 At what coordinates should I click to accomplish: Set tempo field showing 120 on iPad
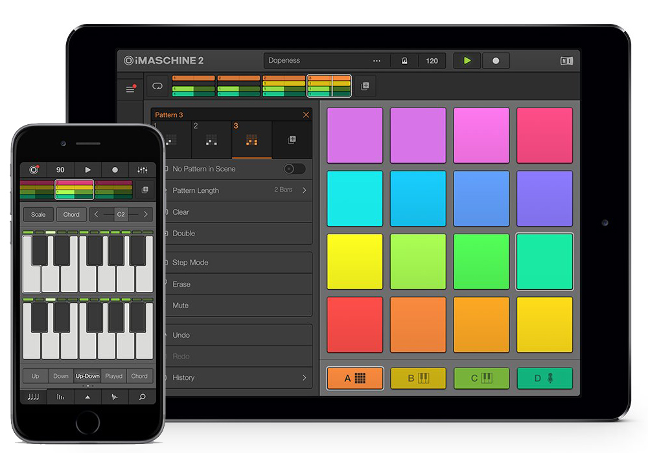point(432,61)
